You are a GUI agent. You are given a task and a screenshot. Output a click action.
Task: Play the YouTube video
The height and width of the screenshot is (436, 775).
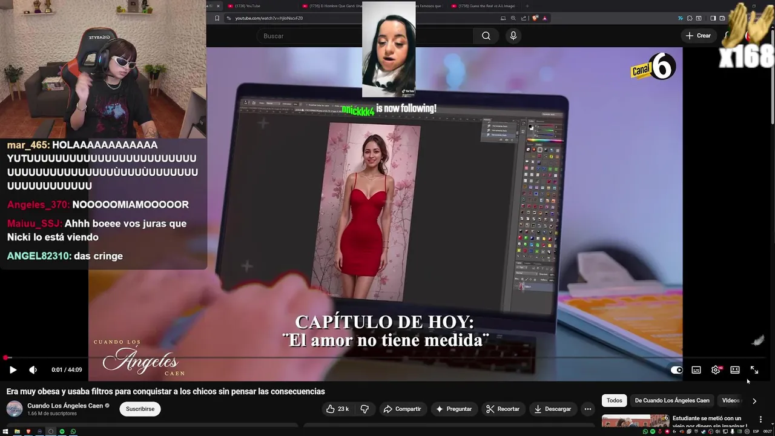13,370
